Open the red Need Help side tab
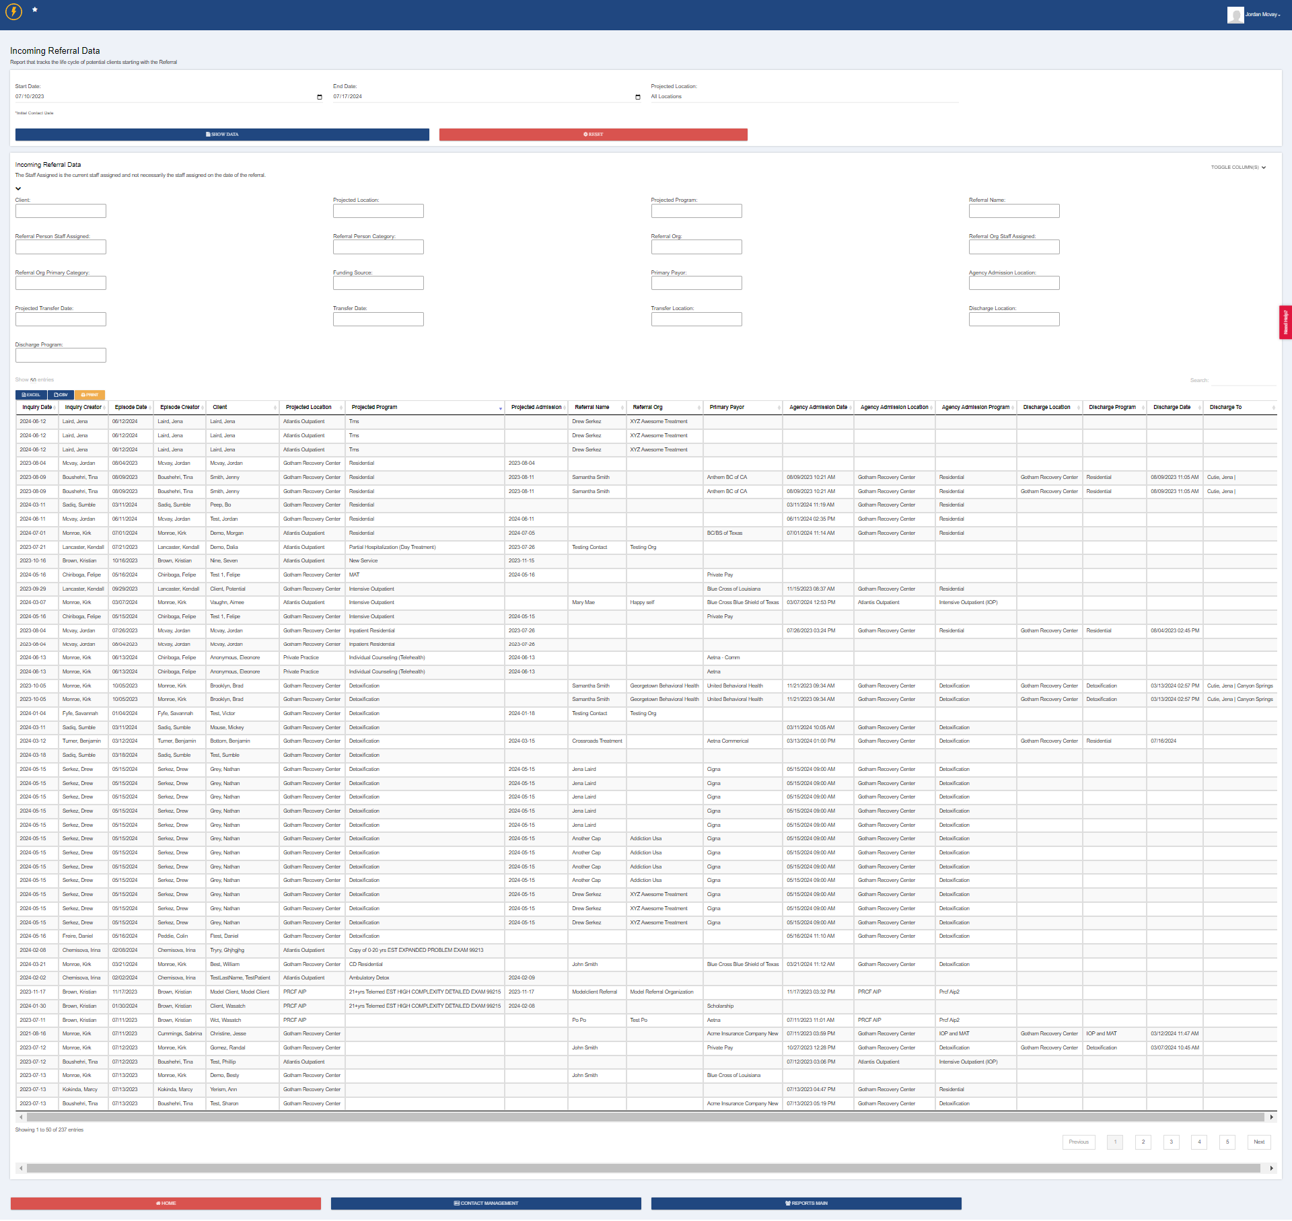Viewport: 1292px width, 1221px height. tap(1285, 322)
